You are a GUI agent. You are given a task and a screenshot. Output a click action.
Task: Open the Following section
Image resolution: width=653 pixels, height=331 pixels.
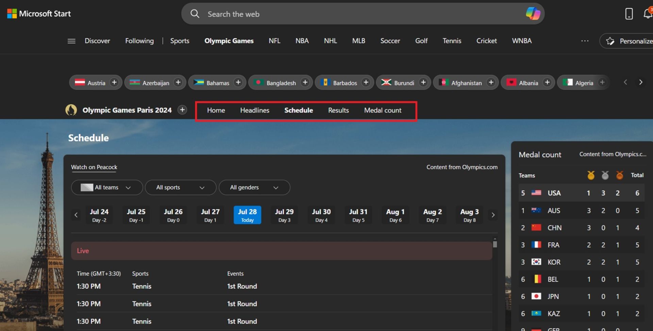139,41
